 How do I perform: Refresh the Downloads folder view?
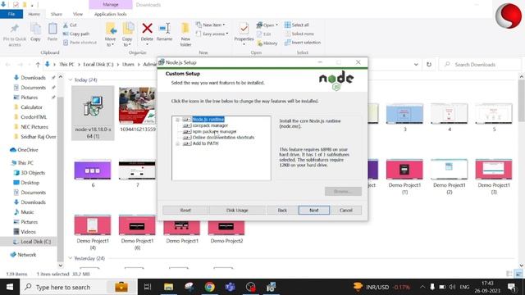(429, 65)
